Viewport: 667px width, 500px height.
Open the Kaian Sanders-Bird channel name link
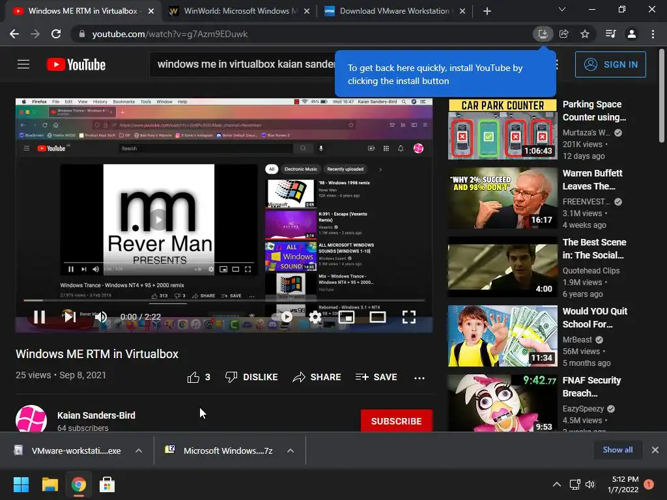[96, 415]
